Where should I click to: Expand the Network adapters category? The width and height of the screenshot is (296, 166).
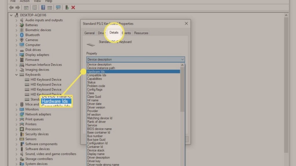pos(17,114)
